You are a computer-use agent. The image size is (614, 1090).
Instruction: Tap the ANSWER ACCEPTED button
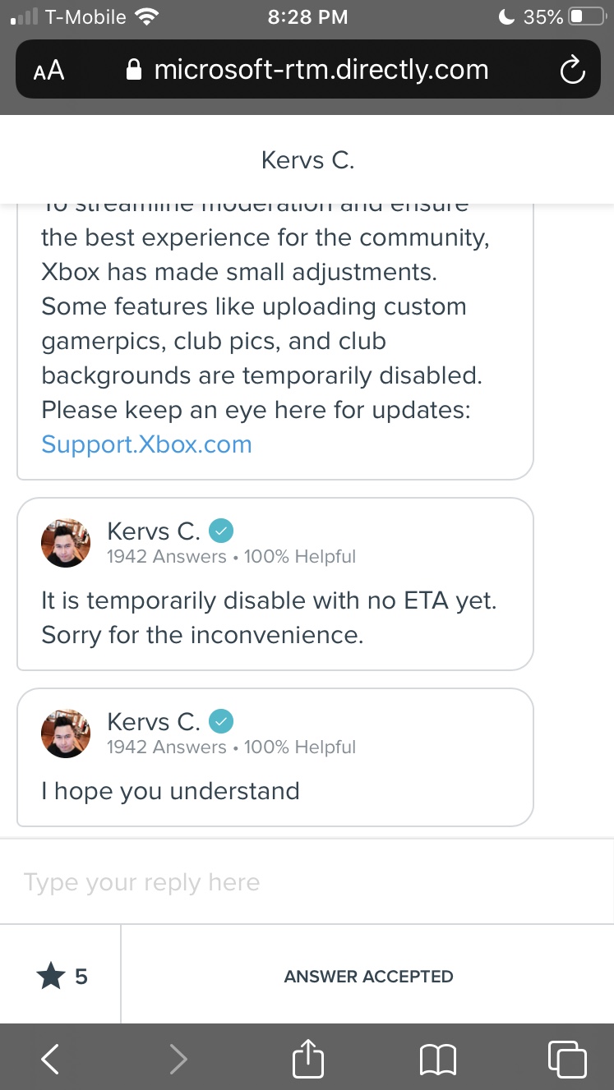click(368, 976)
